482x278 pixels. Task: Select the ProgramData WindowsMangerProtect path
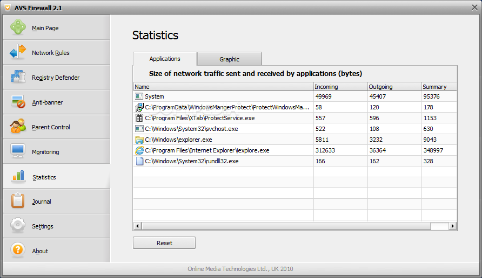coord(227,107)
